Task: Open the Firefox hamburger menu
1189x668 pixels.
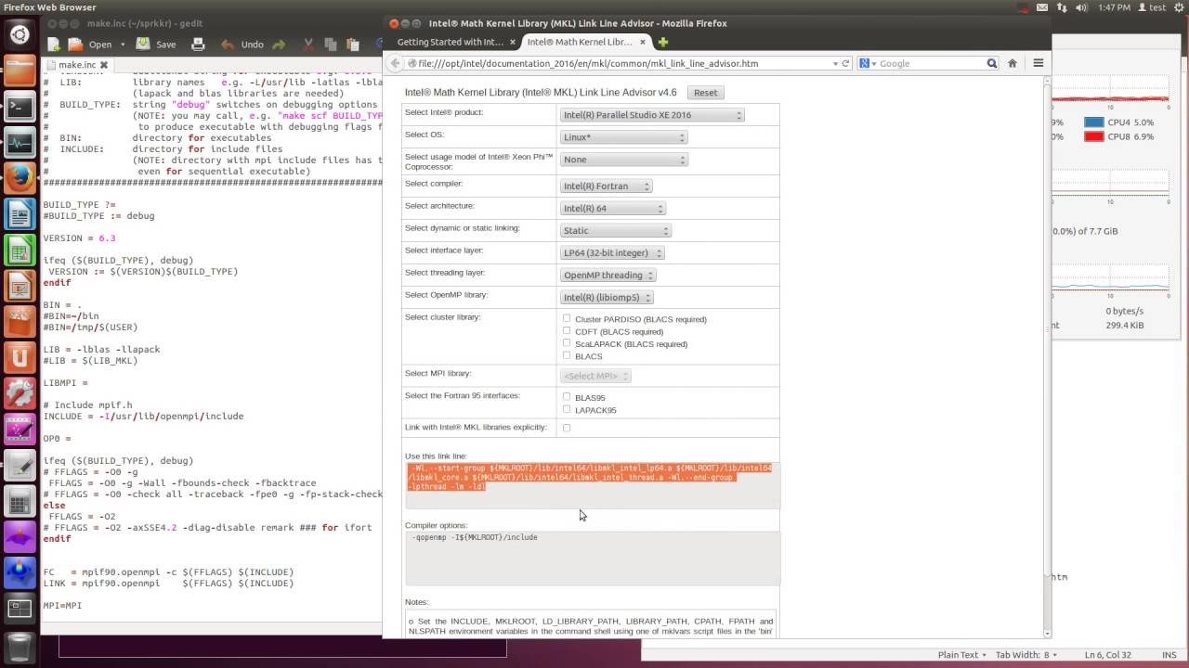Action: tap(1039, 63)
